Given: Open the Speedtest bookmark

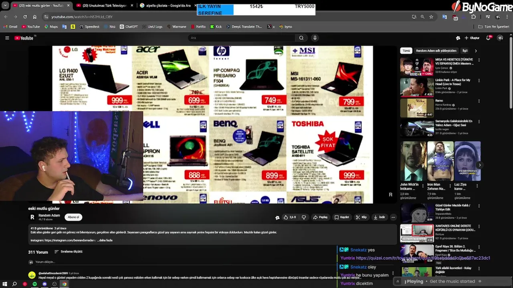Looking at the screenshot, I should [89, 27].
